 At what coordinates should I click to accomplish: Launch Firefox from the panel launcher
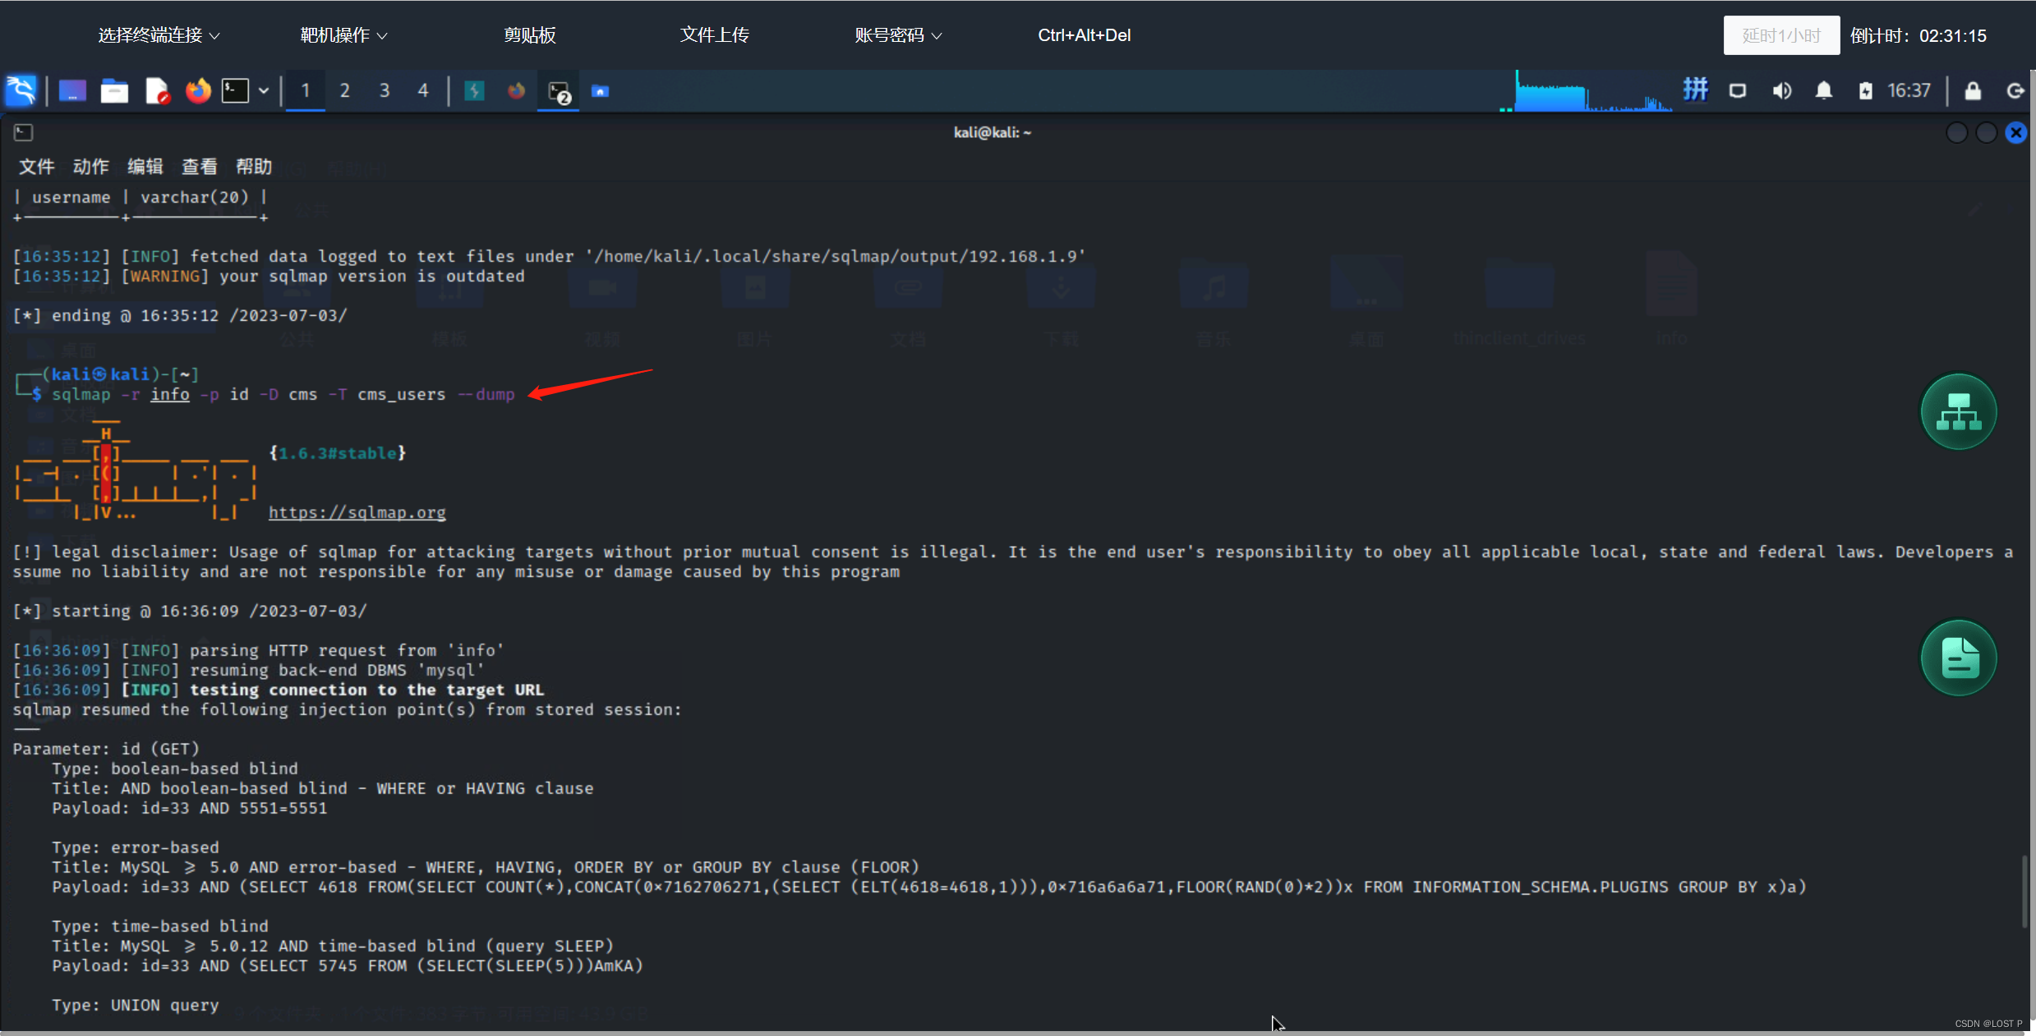[197, 90]
